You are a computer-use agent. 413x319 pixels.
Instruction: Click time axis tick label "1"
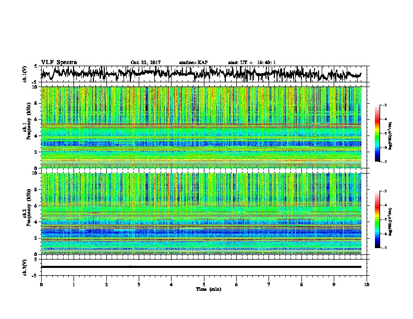74,285
